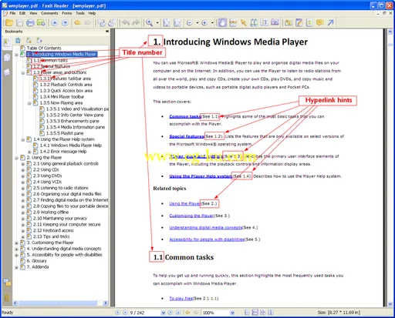
Task: Select the arrow Select Annotation tool
Action: pos(243,23)
